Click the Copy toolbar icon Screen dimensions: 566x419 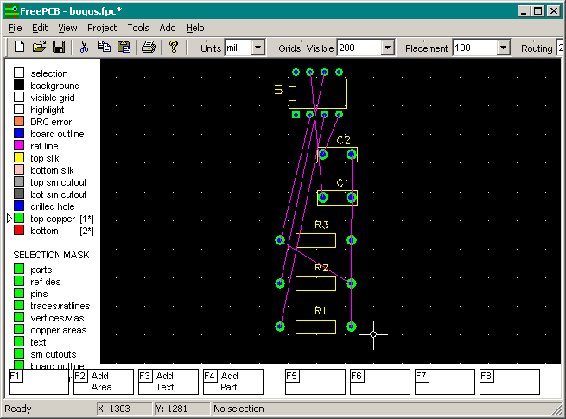click(x=104, y=47)
